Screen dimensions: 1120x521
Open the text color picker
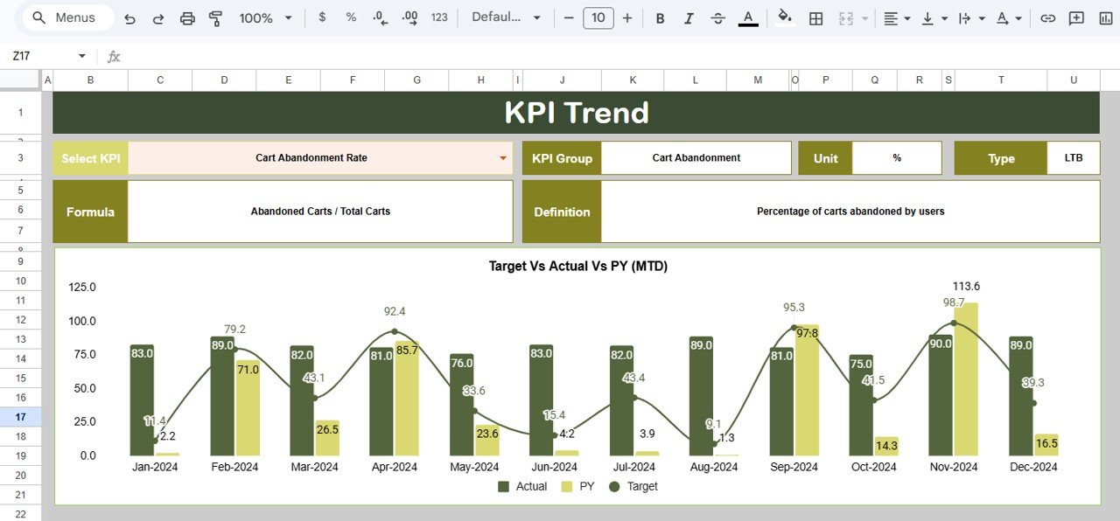(748, 17)
